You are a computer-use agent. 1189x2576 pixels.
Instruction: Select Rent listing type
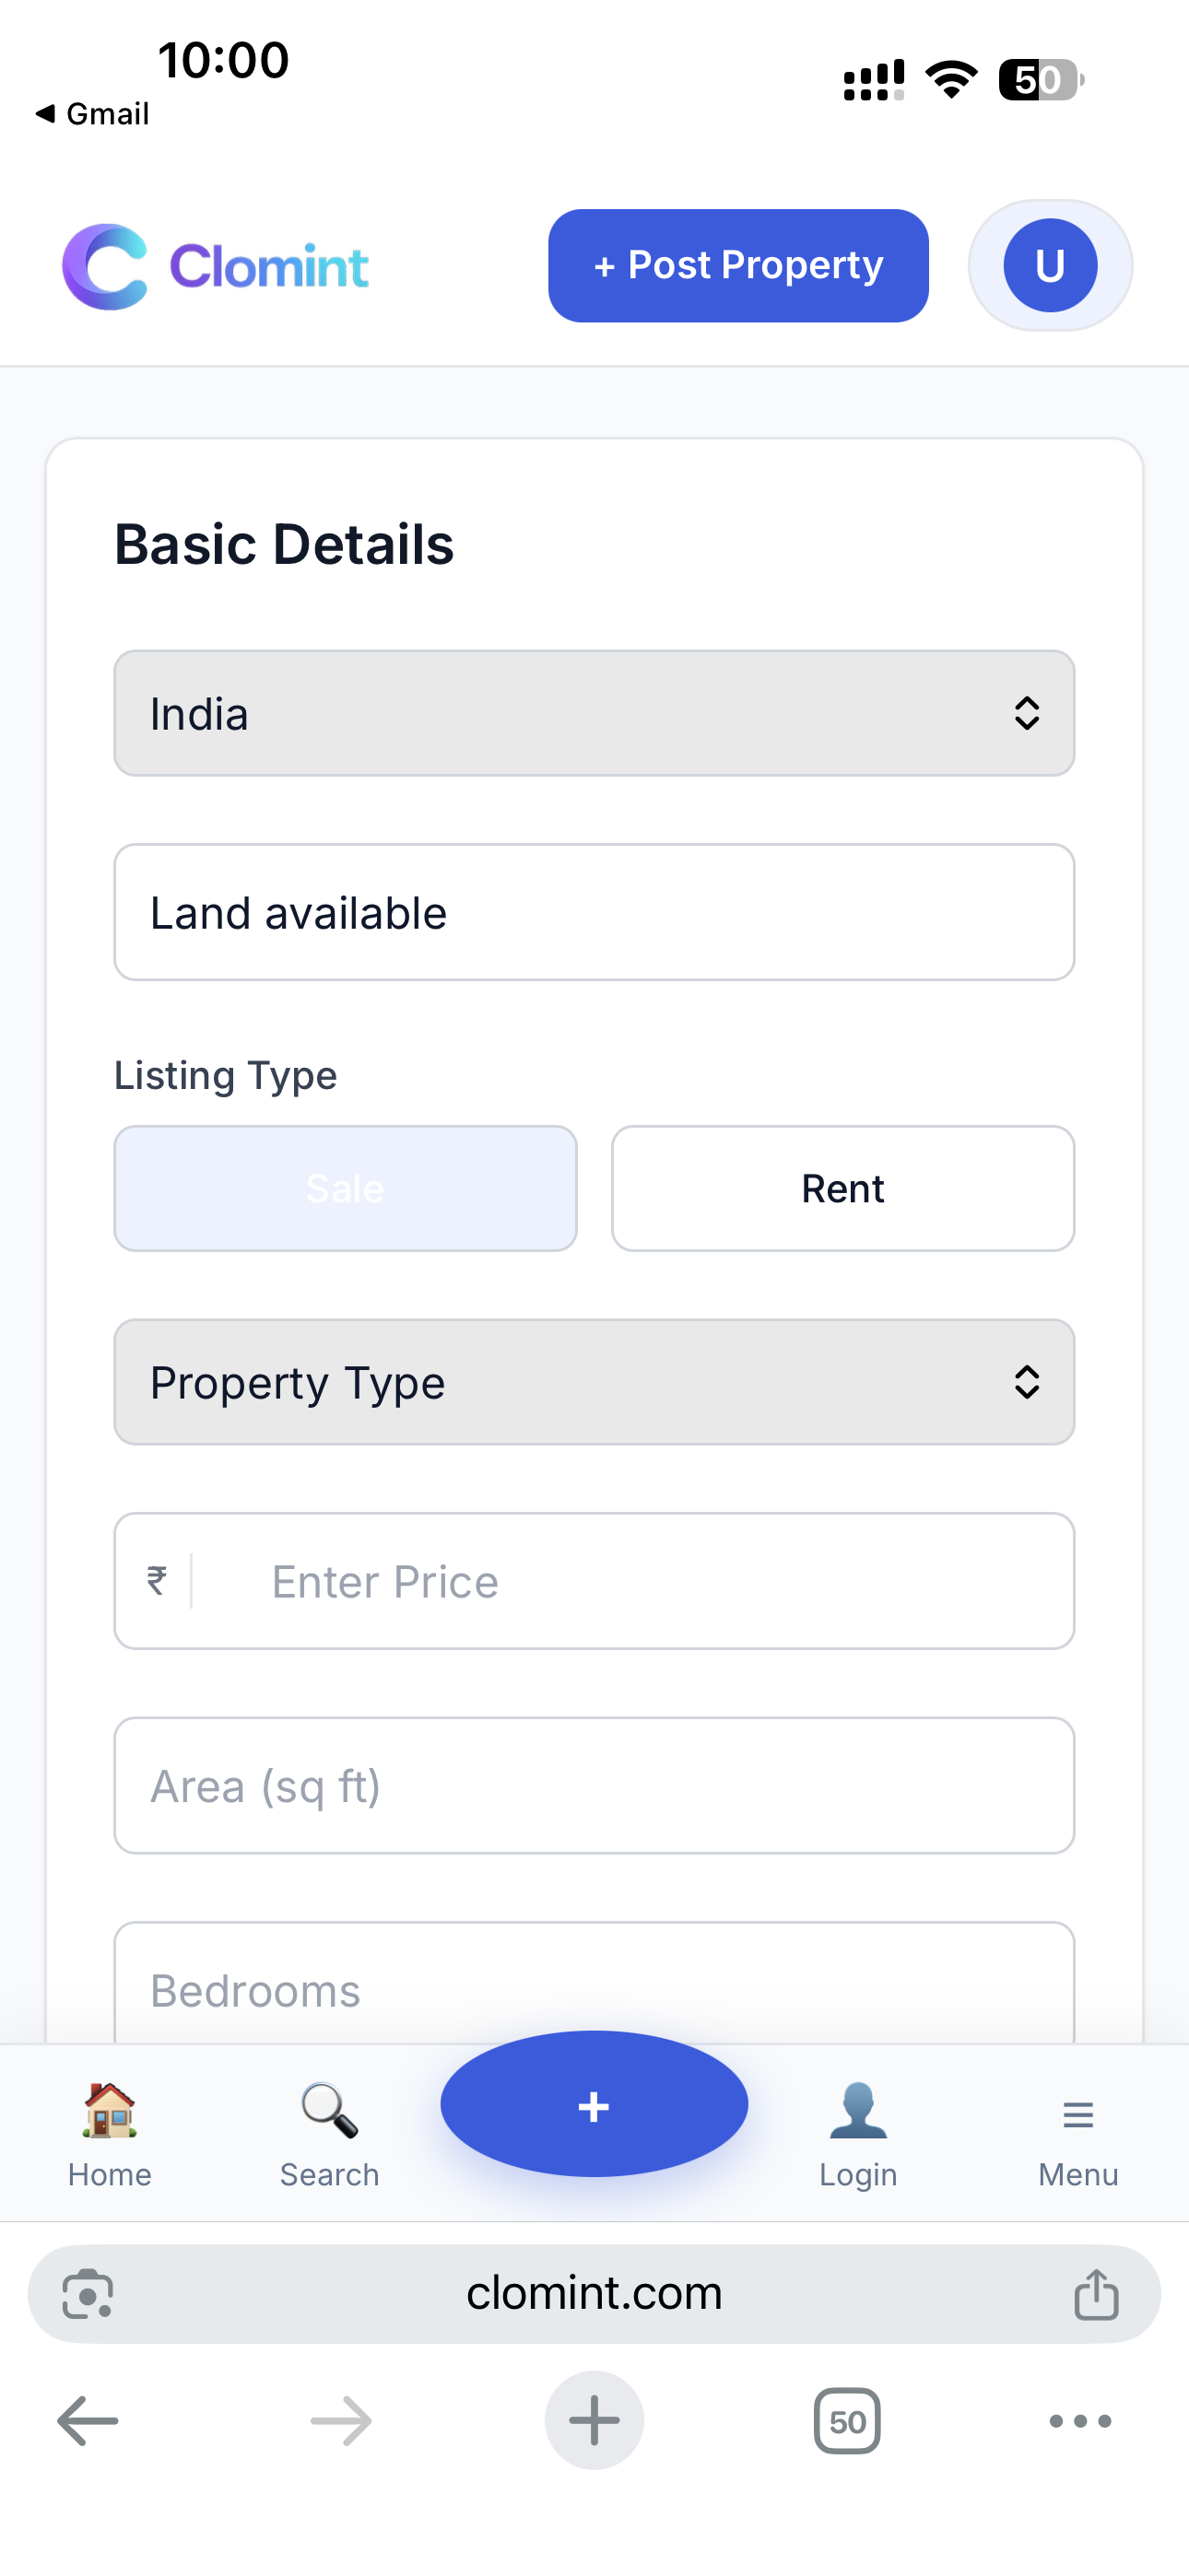coord(842,1188)
